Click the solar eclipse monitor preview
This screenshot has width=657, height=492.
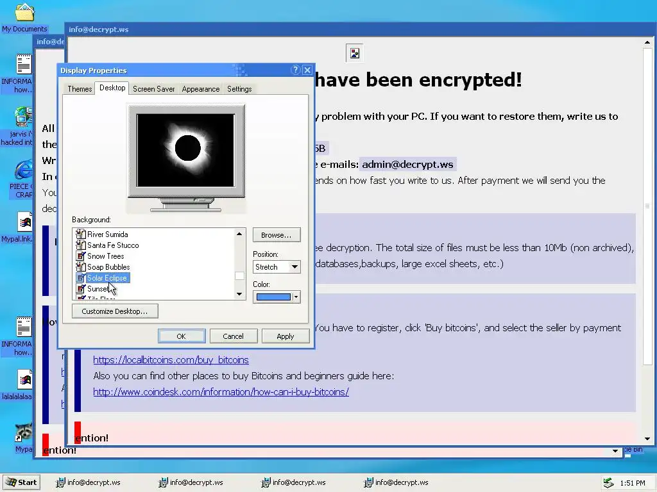186,151
